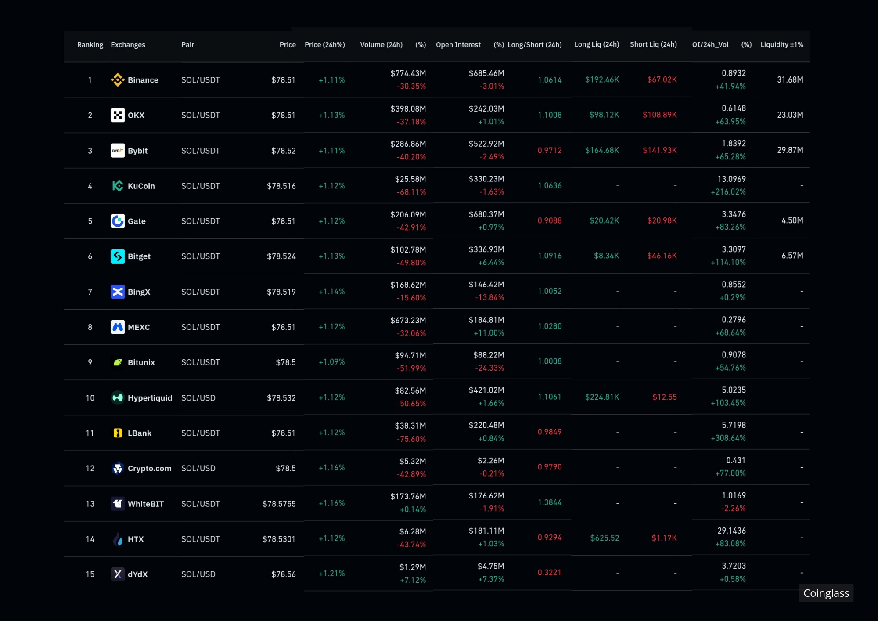Sort by the Long/Short (24h) column header
Viewport: 878px width, 621px height.
(x=535, y=45)
